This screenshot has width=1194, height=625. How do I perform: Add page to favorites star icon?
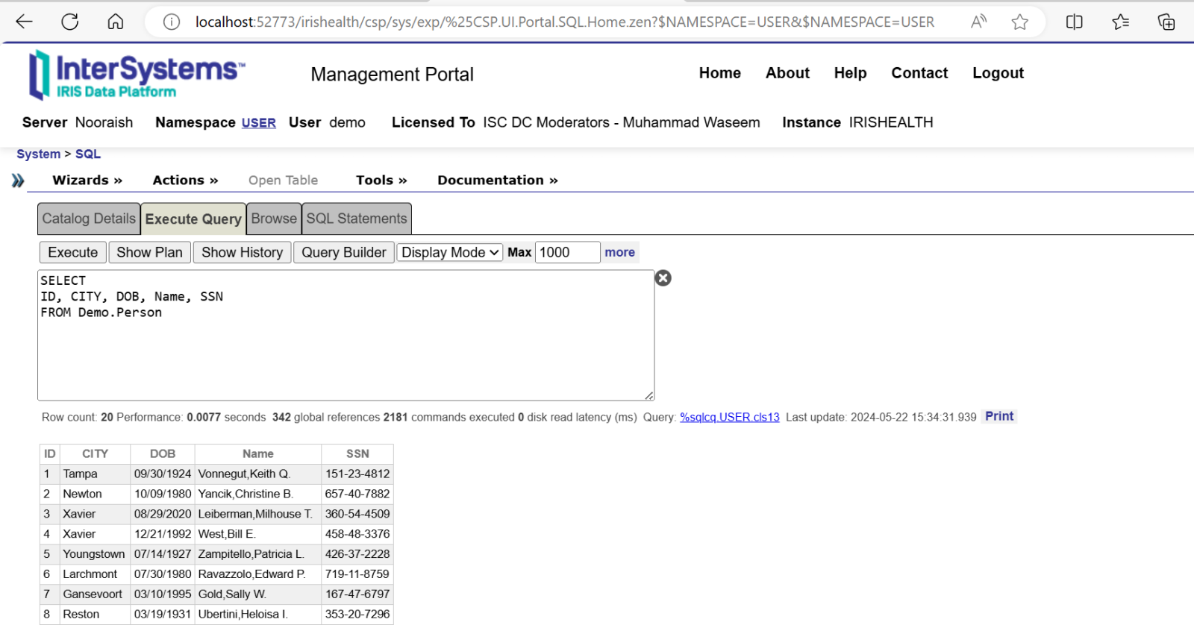(x=1019, y=22)
